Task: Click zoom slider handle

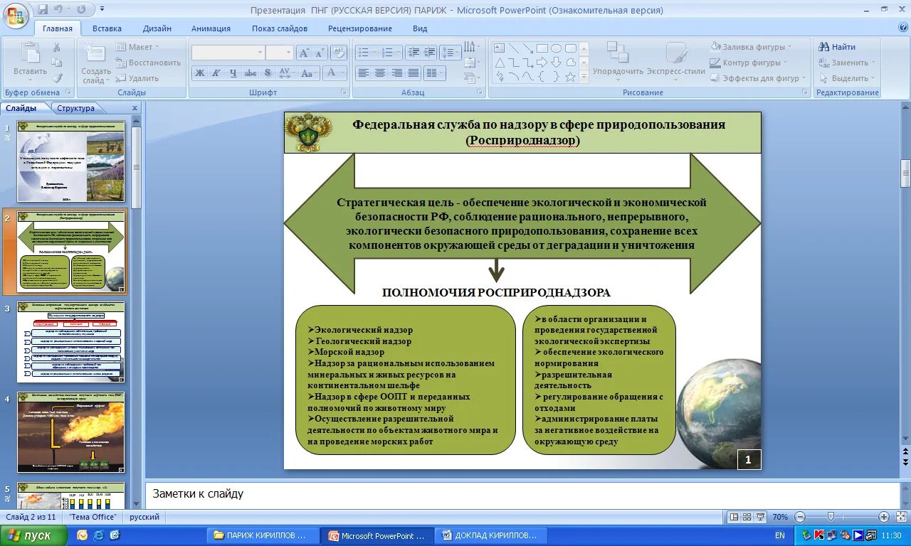Action: pyautogui.click(x=830, y=517)
